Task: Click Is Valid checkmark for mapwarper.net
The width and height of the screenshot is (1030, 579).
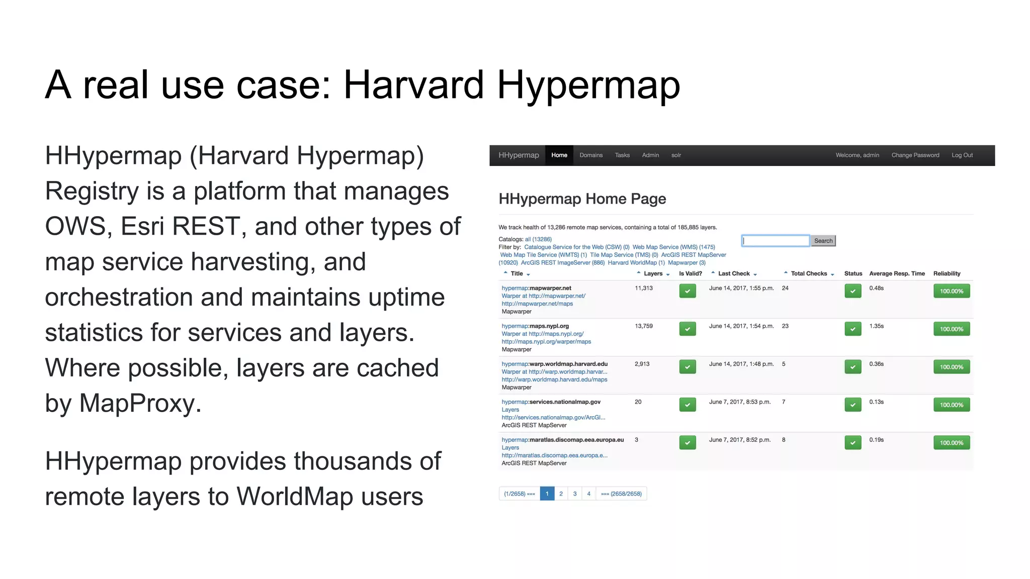Action: click(688, 291)
